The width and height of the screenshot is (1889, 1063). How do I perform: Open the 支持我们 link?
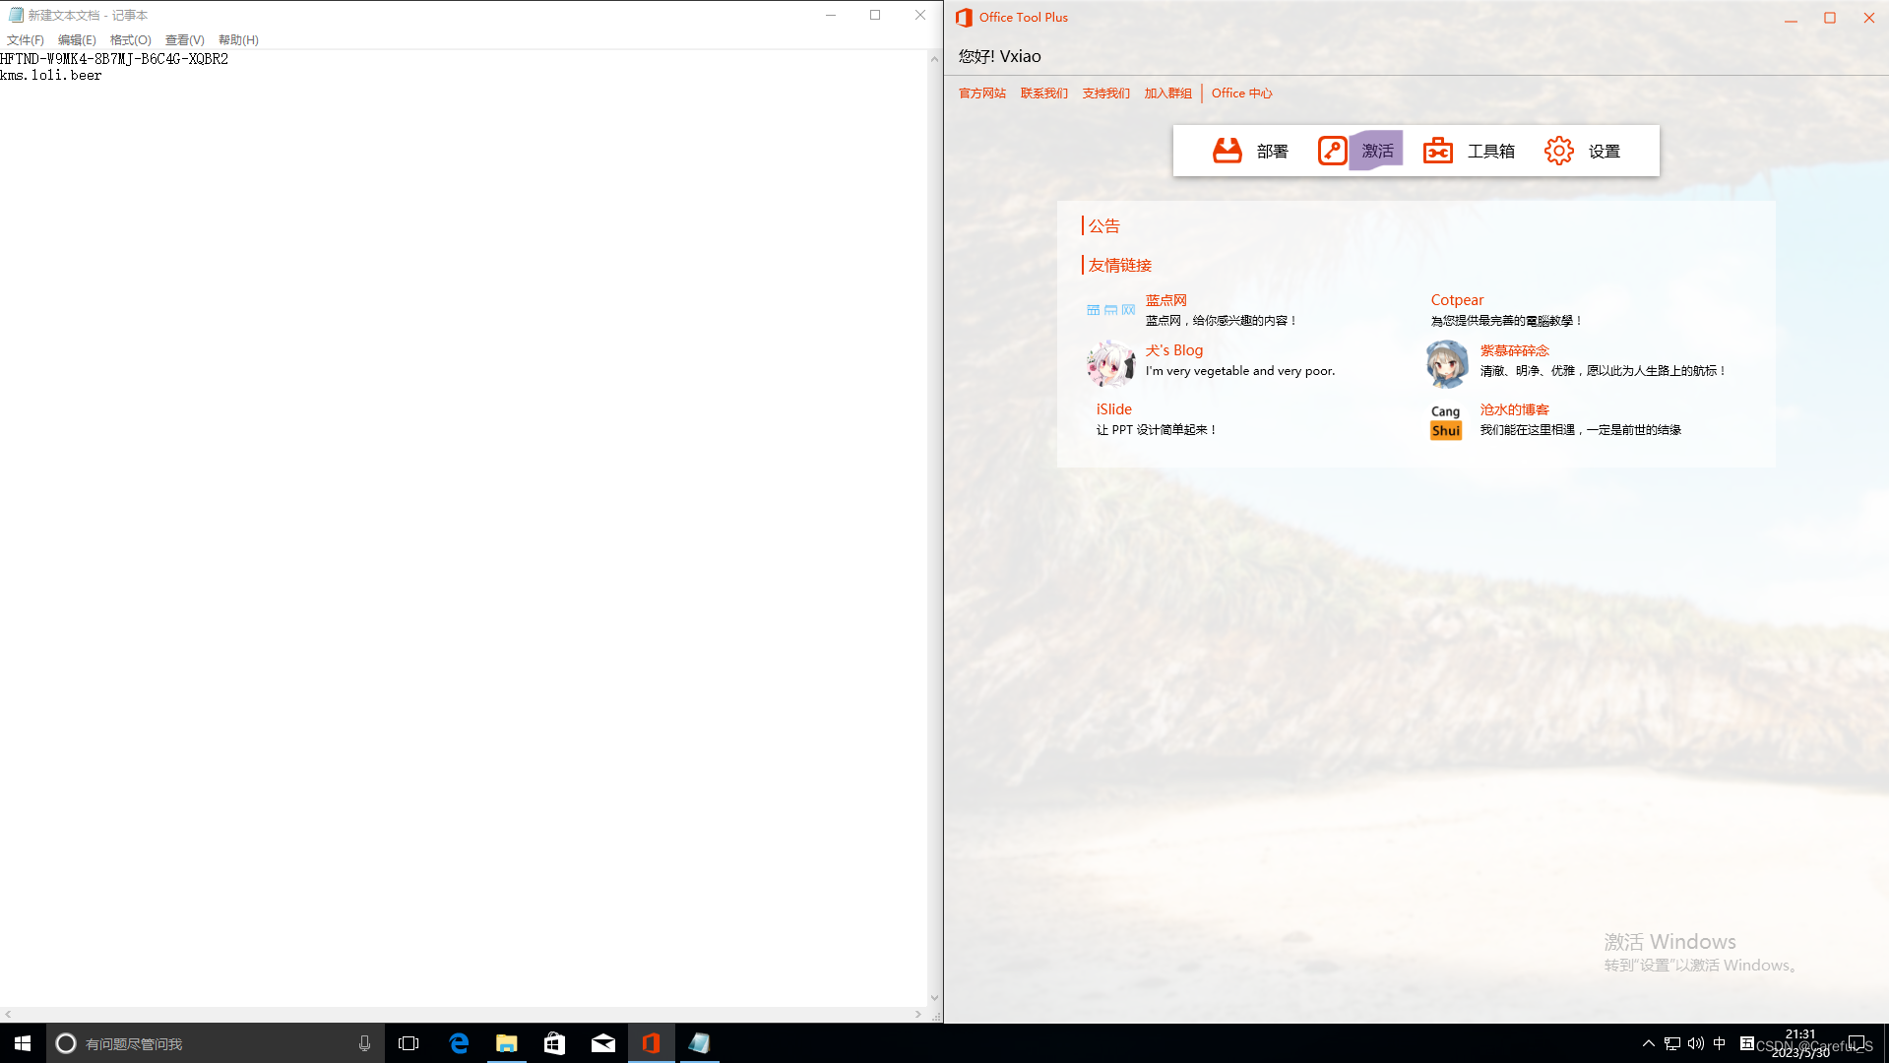(x=1106, y=94)
